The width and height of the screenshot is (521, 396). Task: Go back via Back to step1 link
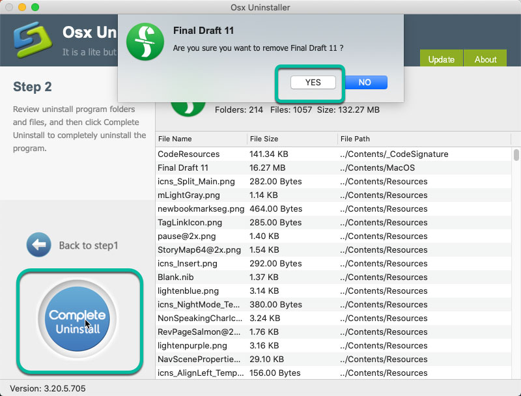click(88, 246)
